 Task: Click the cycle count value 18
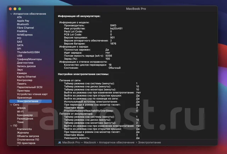[110, 65]
